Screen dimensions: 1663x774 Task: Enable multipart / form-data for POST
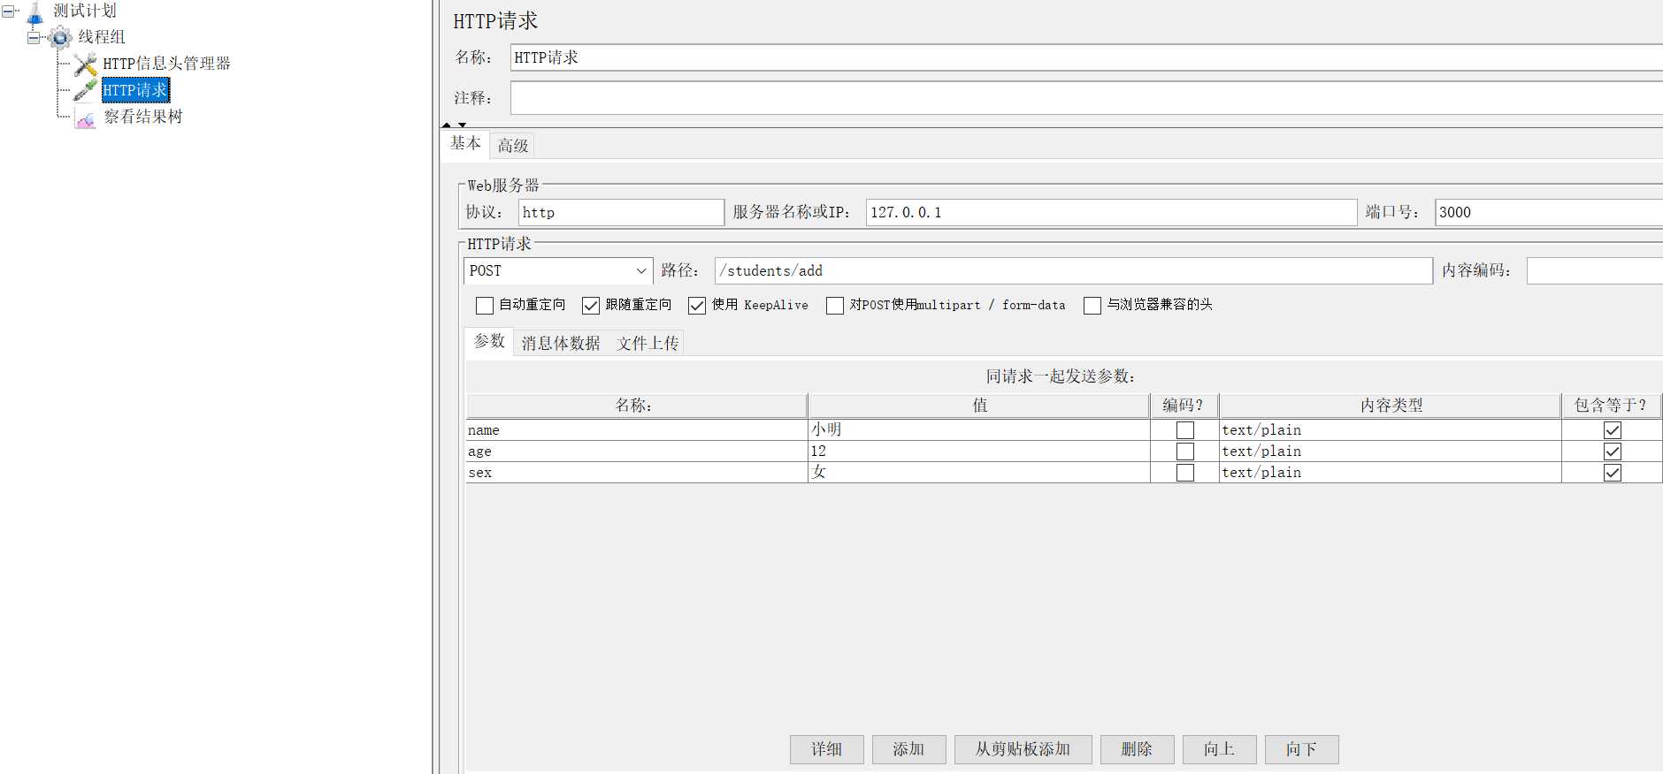835,306
